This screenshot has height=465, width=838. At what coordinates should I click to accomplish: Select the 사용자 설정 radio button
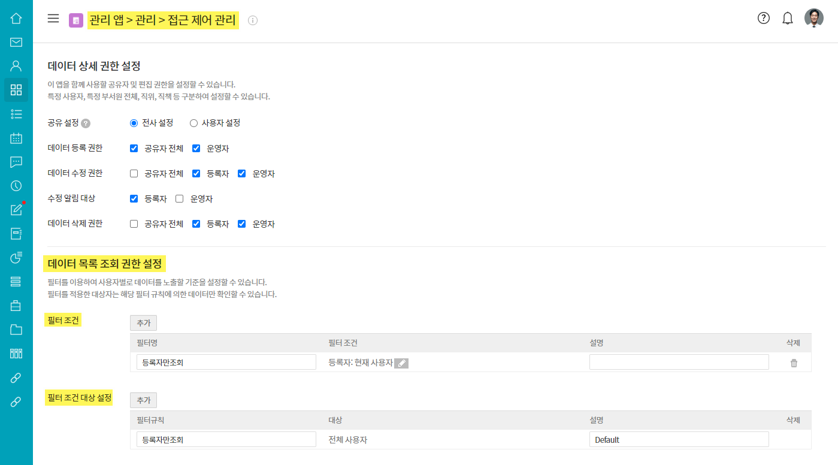point(193,123)
